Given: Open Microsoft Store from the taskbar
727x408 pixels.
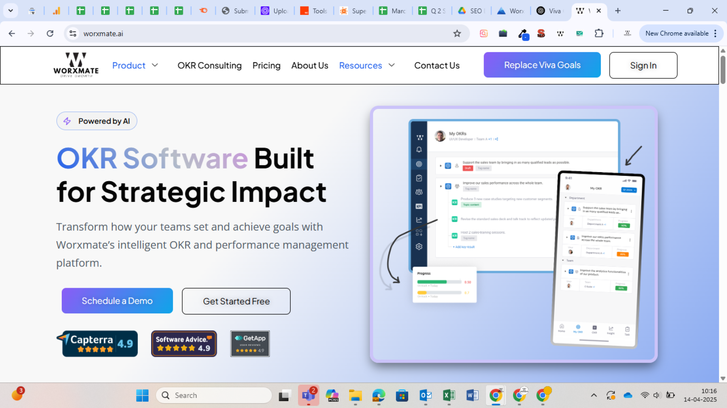Looking at the screenshot, I should coord(402,395).
